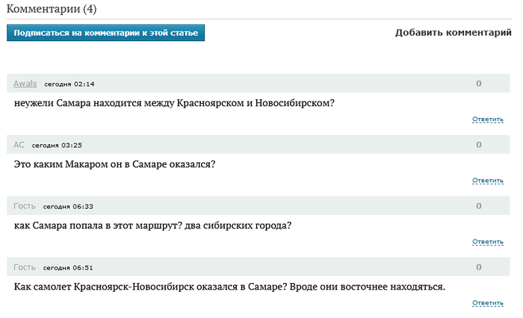
Task: Click the comment text starting with "неужели Самара"
Action: click(174, 103)
